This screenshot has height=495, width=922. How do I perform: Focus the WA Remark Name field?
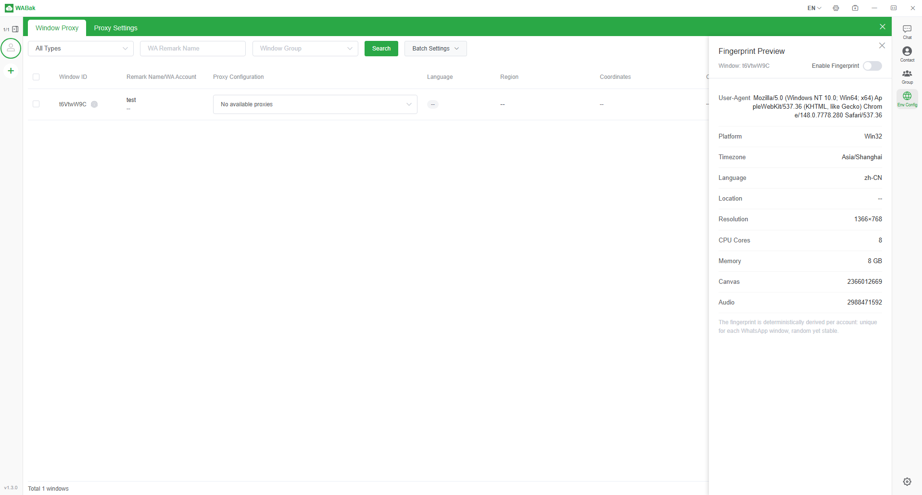192,49
